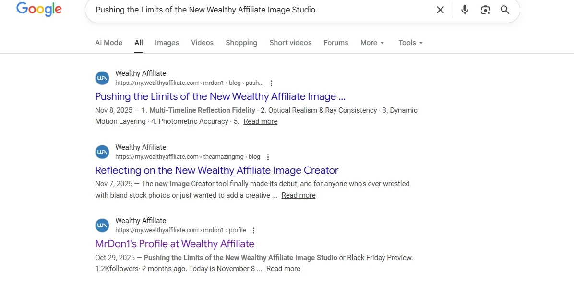Open Google Lens image search icon
The height and width of the screenshot is (286, 574).
point(485,10)
